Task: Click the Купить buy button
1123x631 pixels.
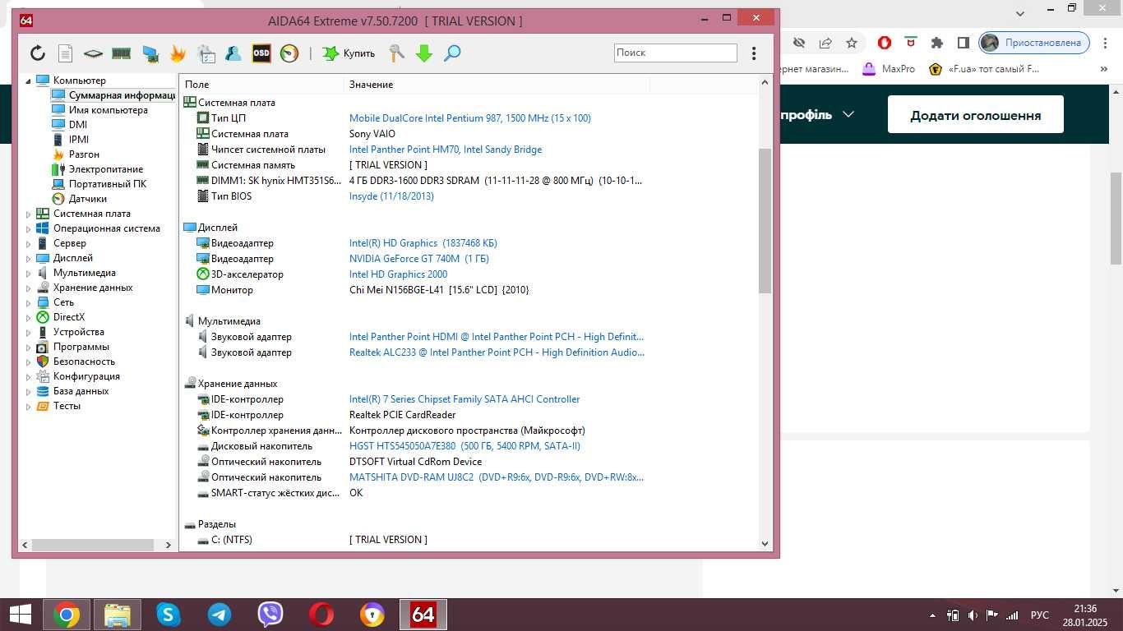Action: point(349,53)
